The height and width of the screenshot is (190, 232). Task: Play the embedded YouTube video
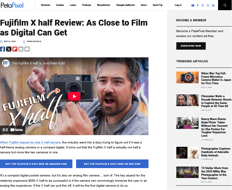tap(74, 96)
